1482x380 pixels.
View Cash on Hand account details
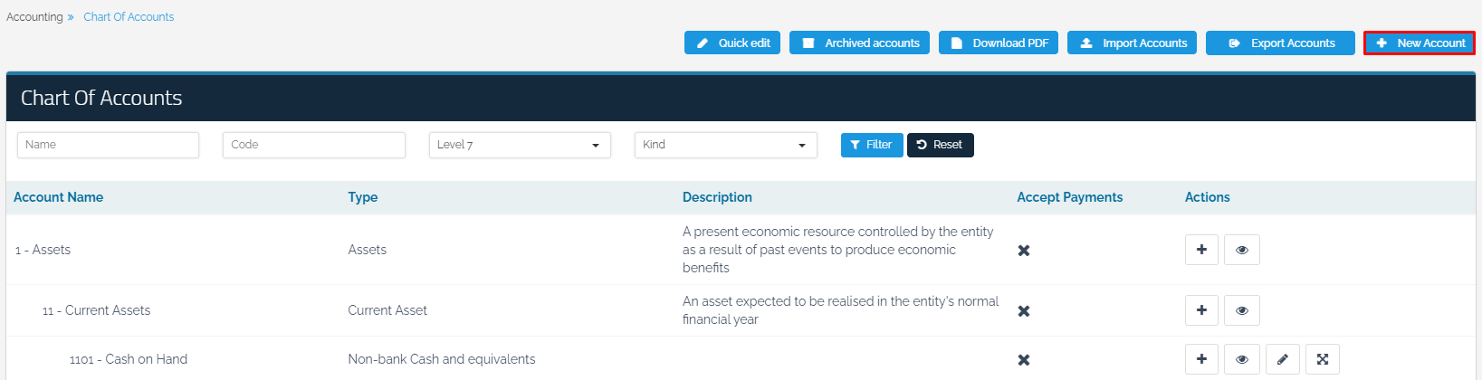point(1241,359)
